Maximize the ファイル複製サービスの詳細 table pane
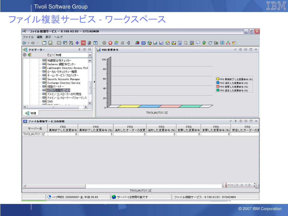 coord(251,121)
